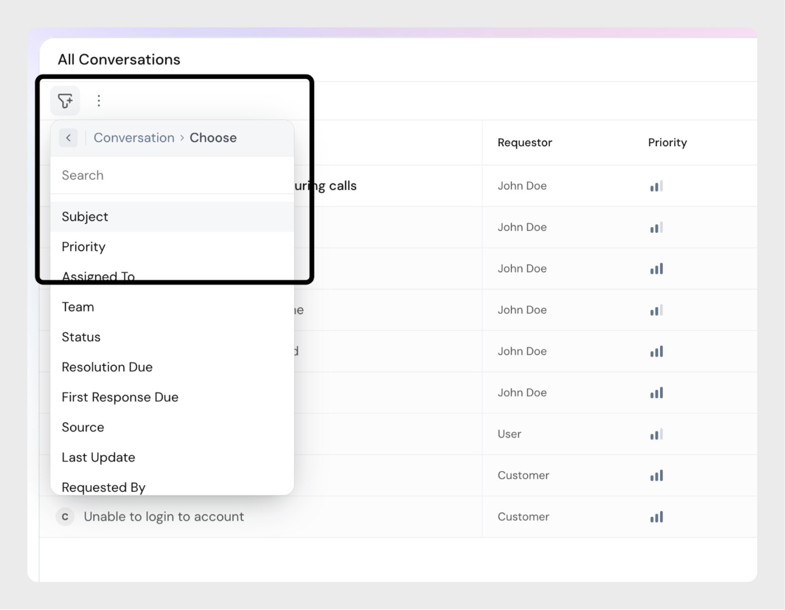Image resolution: width=785 pixels, height=610 pixels.
Task: Choose Last Update filter option
Action: click(x=98, y=457)
